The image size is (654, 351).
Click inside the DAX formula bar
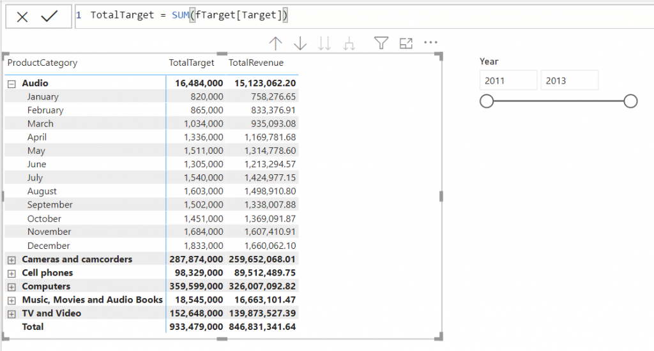364,16
